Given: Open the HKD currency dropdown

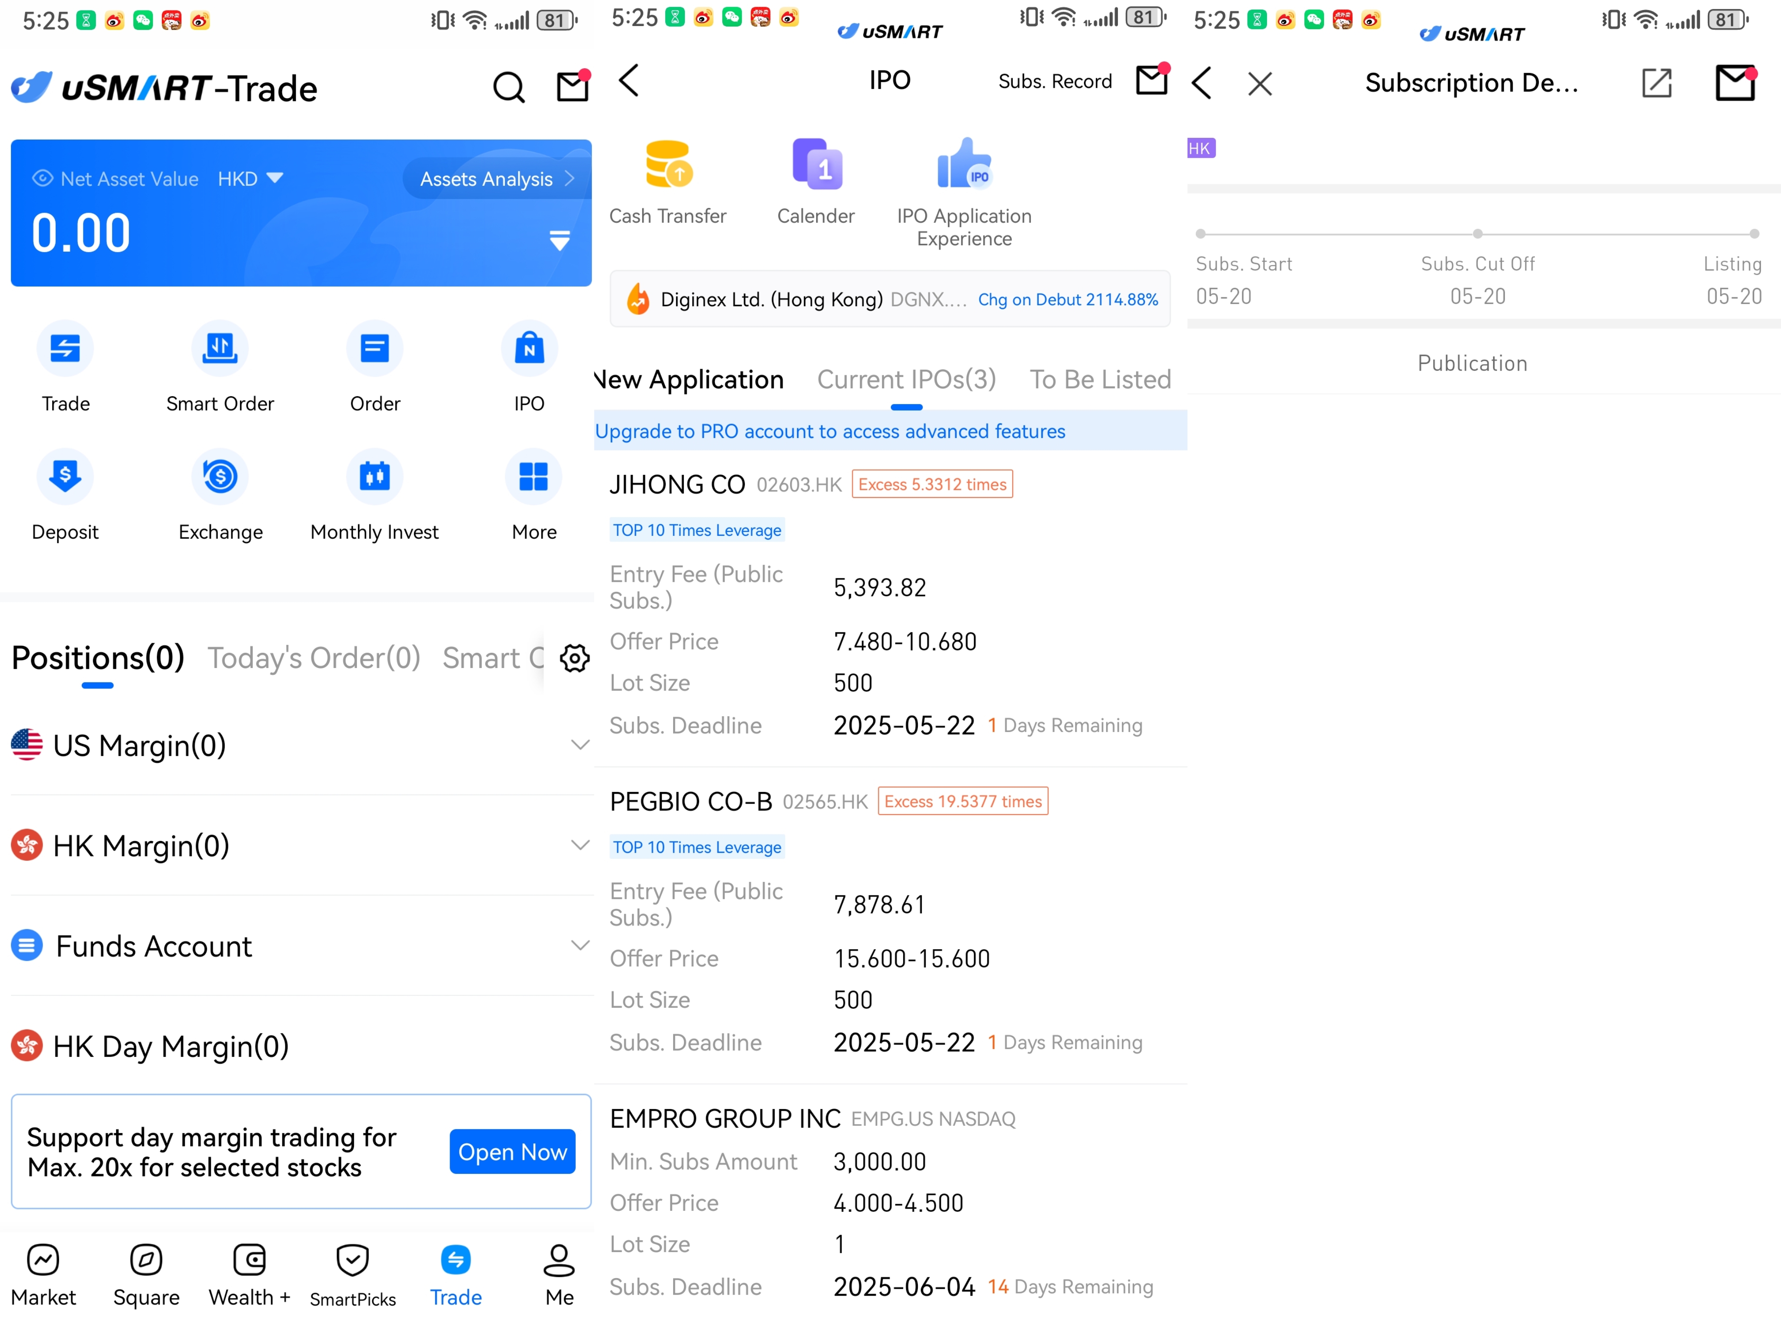Looking at the screenshot, I should (x=250, y=178).
